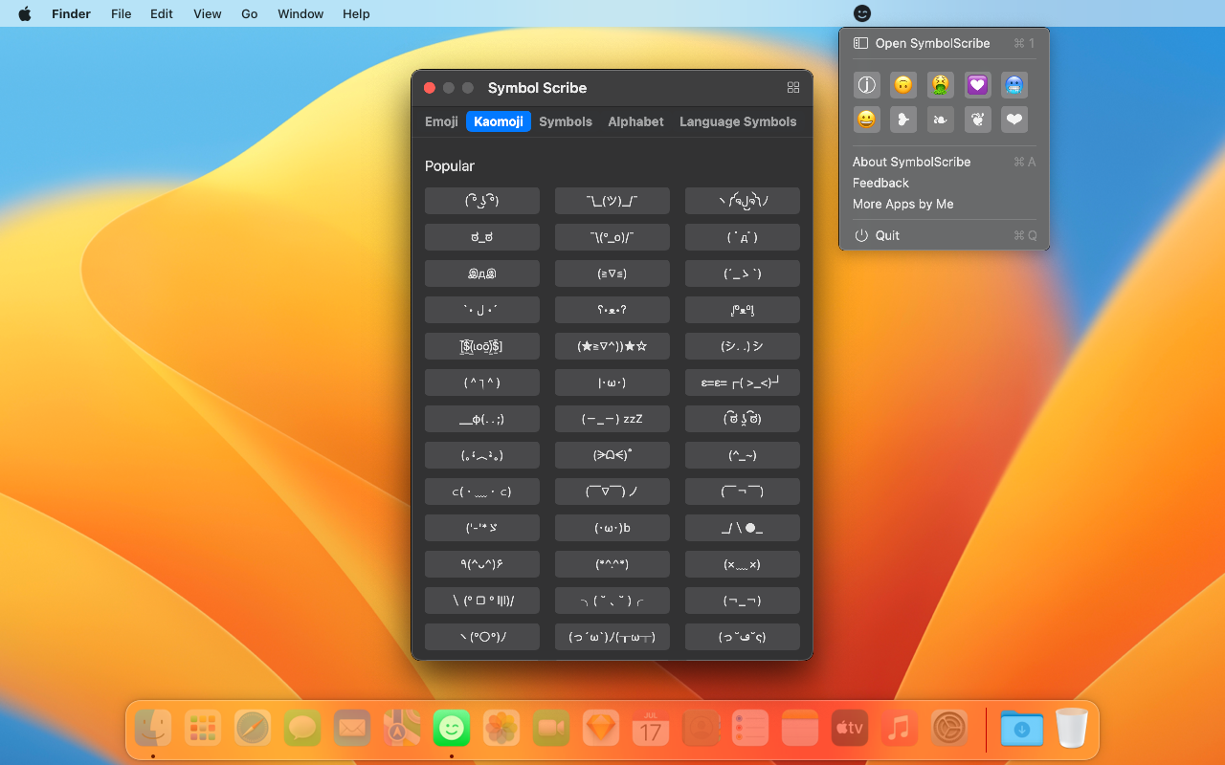The width and height of the screenshot is (1225, 765).
Task: Choose Open SymbolScribe from the menu
Action: (x=944, y=43)
